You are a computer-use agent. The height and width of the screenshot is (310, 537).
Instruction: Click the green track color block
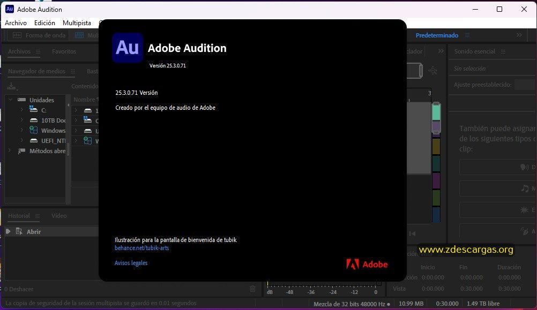point(436,198)
